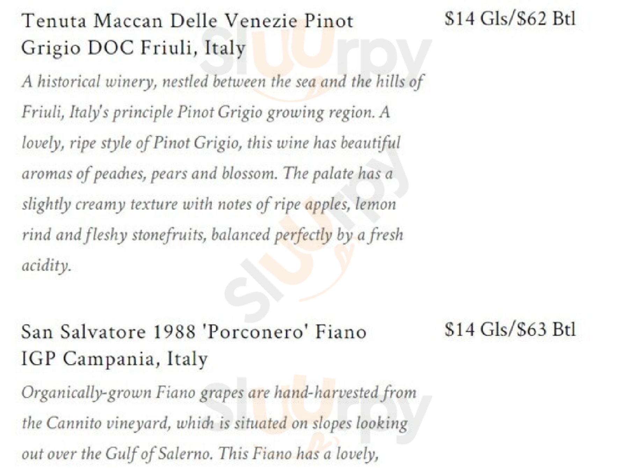
Task: Click the "aromas of peaches, pears and blossom" line
Action: click(207, 174)
